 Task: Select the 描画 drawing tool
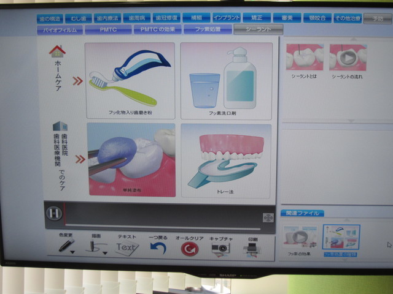click(x=96, y=246)
